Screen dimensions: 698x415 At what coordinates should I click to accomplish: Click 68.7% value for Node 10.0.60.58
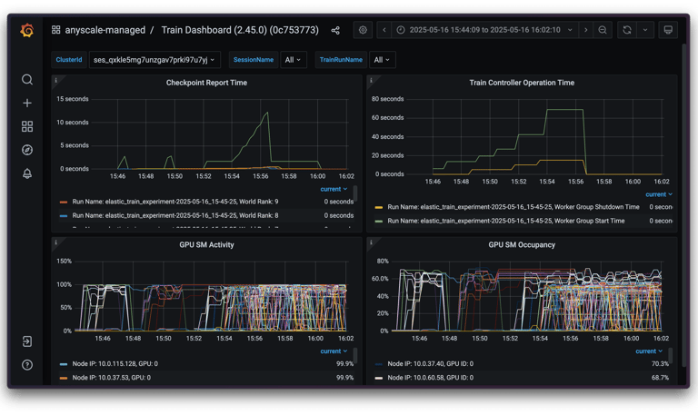pos(660,377)
